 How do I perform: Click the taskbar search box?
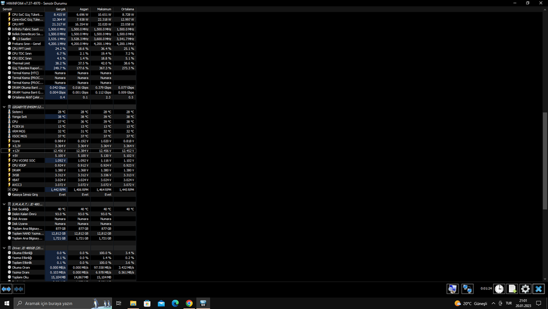[x=63, y=303]
